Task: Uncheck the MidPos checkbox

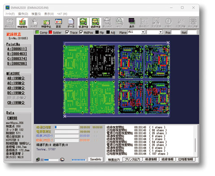Action: point(81,32)
